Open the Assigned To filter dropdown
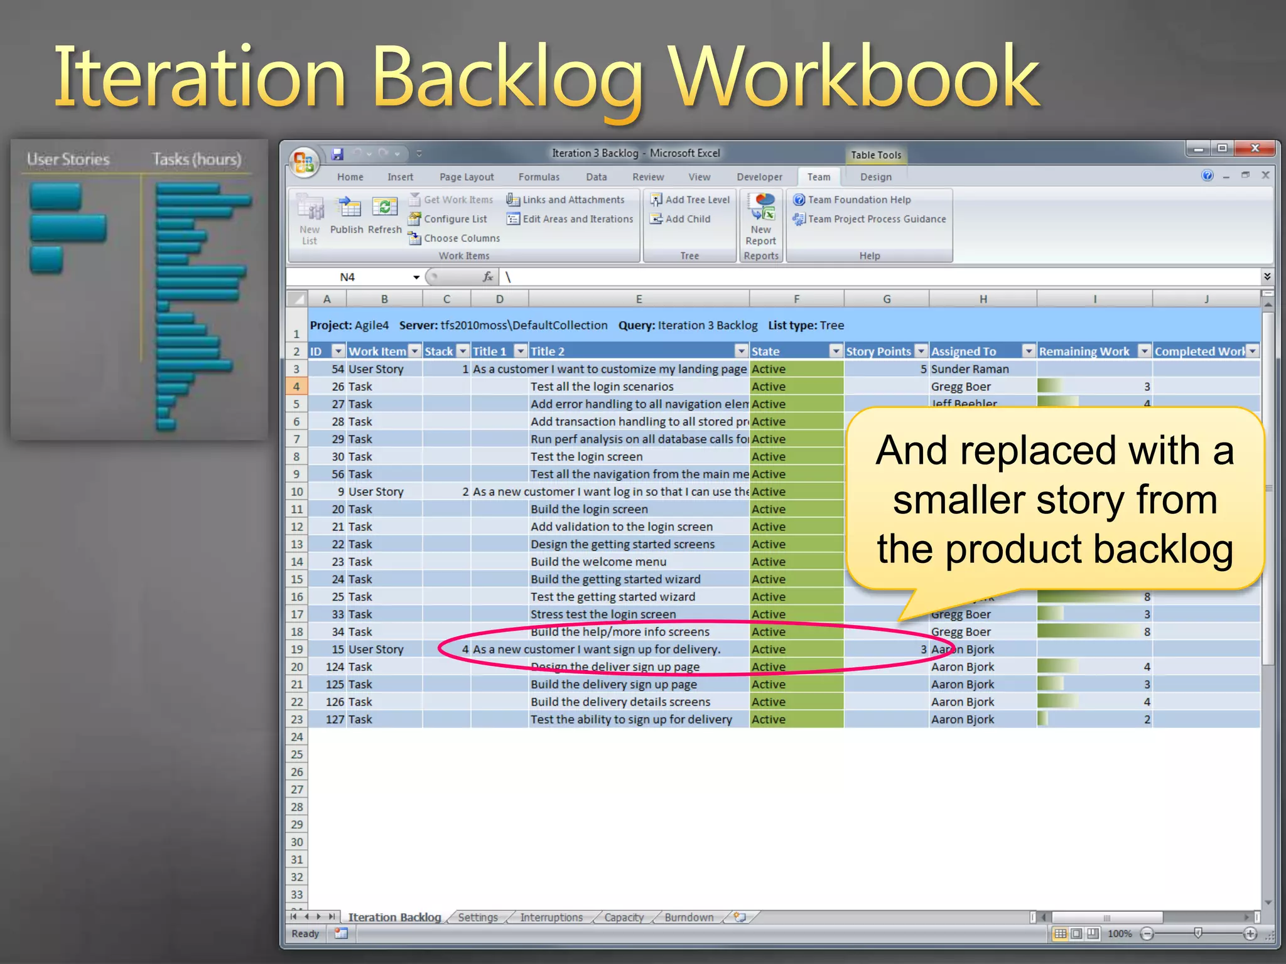Viewport: 1286px width, 964px height. click(1029, 351)
